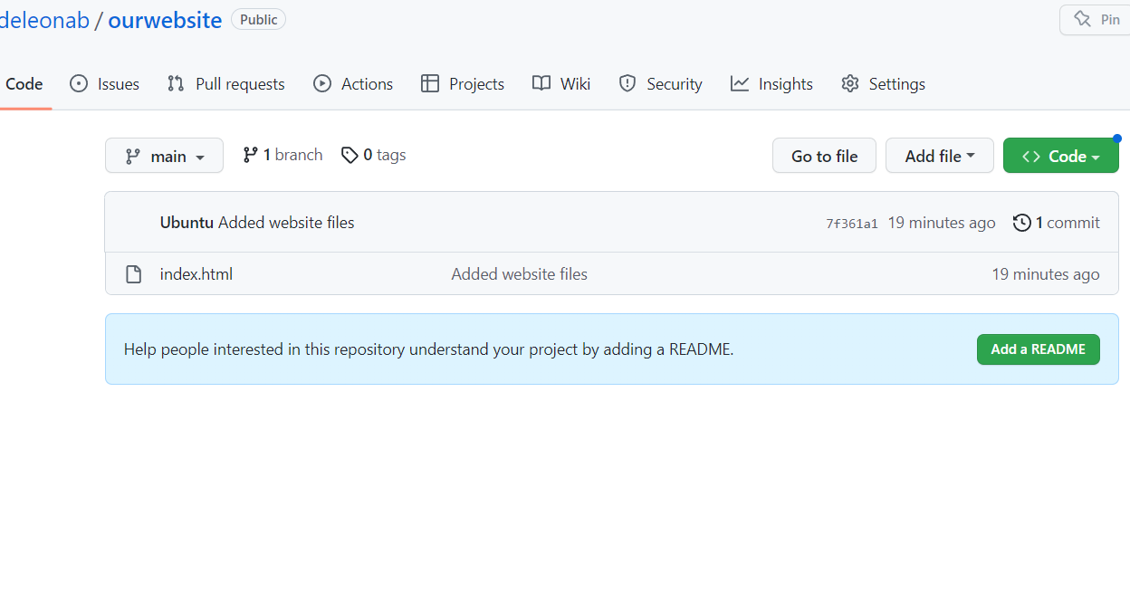The image size is (1130, 602).
Task: Click the ourwebsite repository name
Action: 165,20
